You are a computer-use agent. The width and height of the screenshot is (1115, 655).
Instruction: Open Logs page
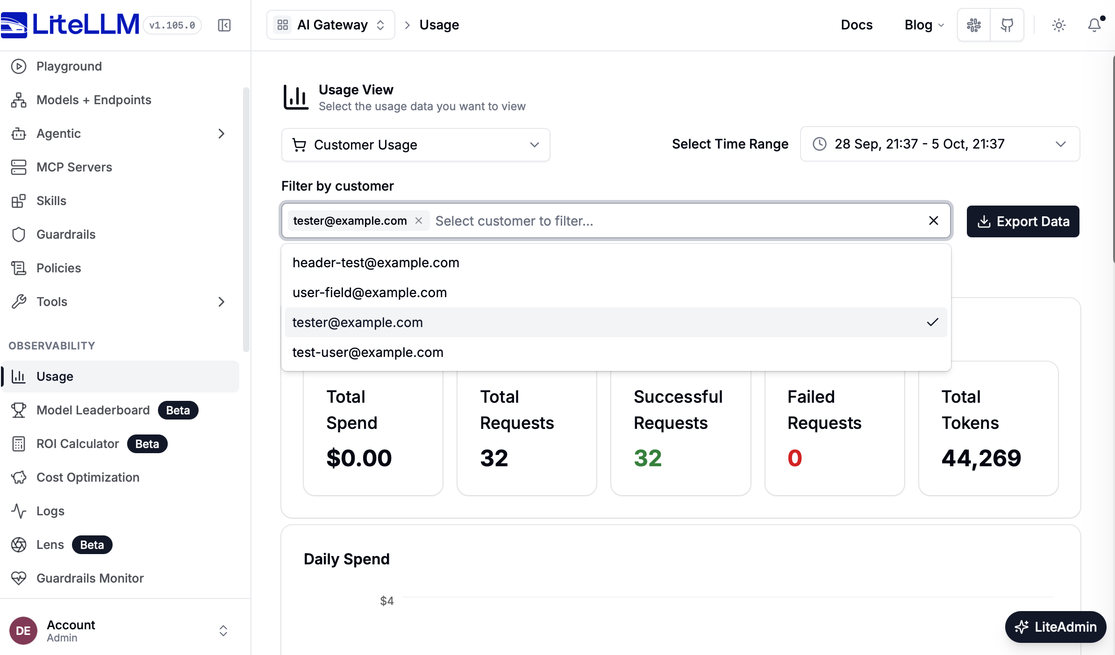121,511
